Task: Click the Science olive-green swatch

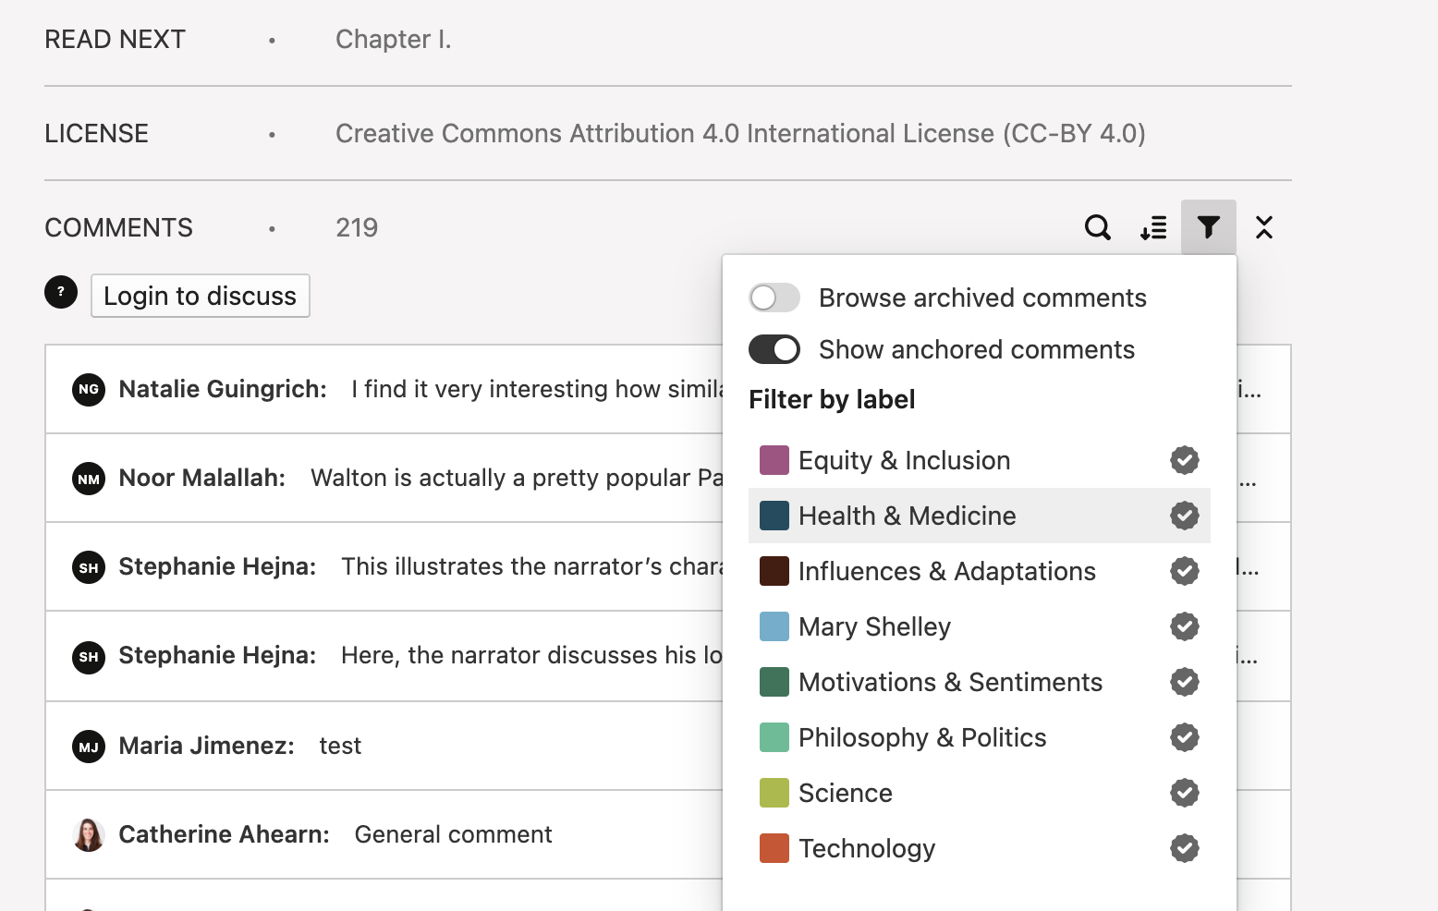Action: 774,793
